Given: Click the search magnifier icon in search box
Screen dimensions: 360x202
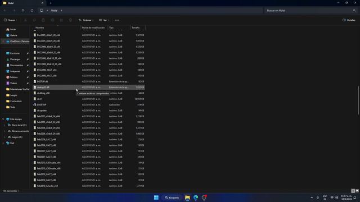Looking at the screenshot, I should coord(354,11).
